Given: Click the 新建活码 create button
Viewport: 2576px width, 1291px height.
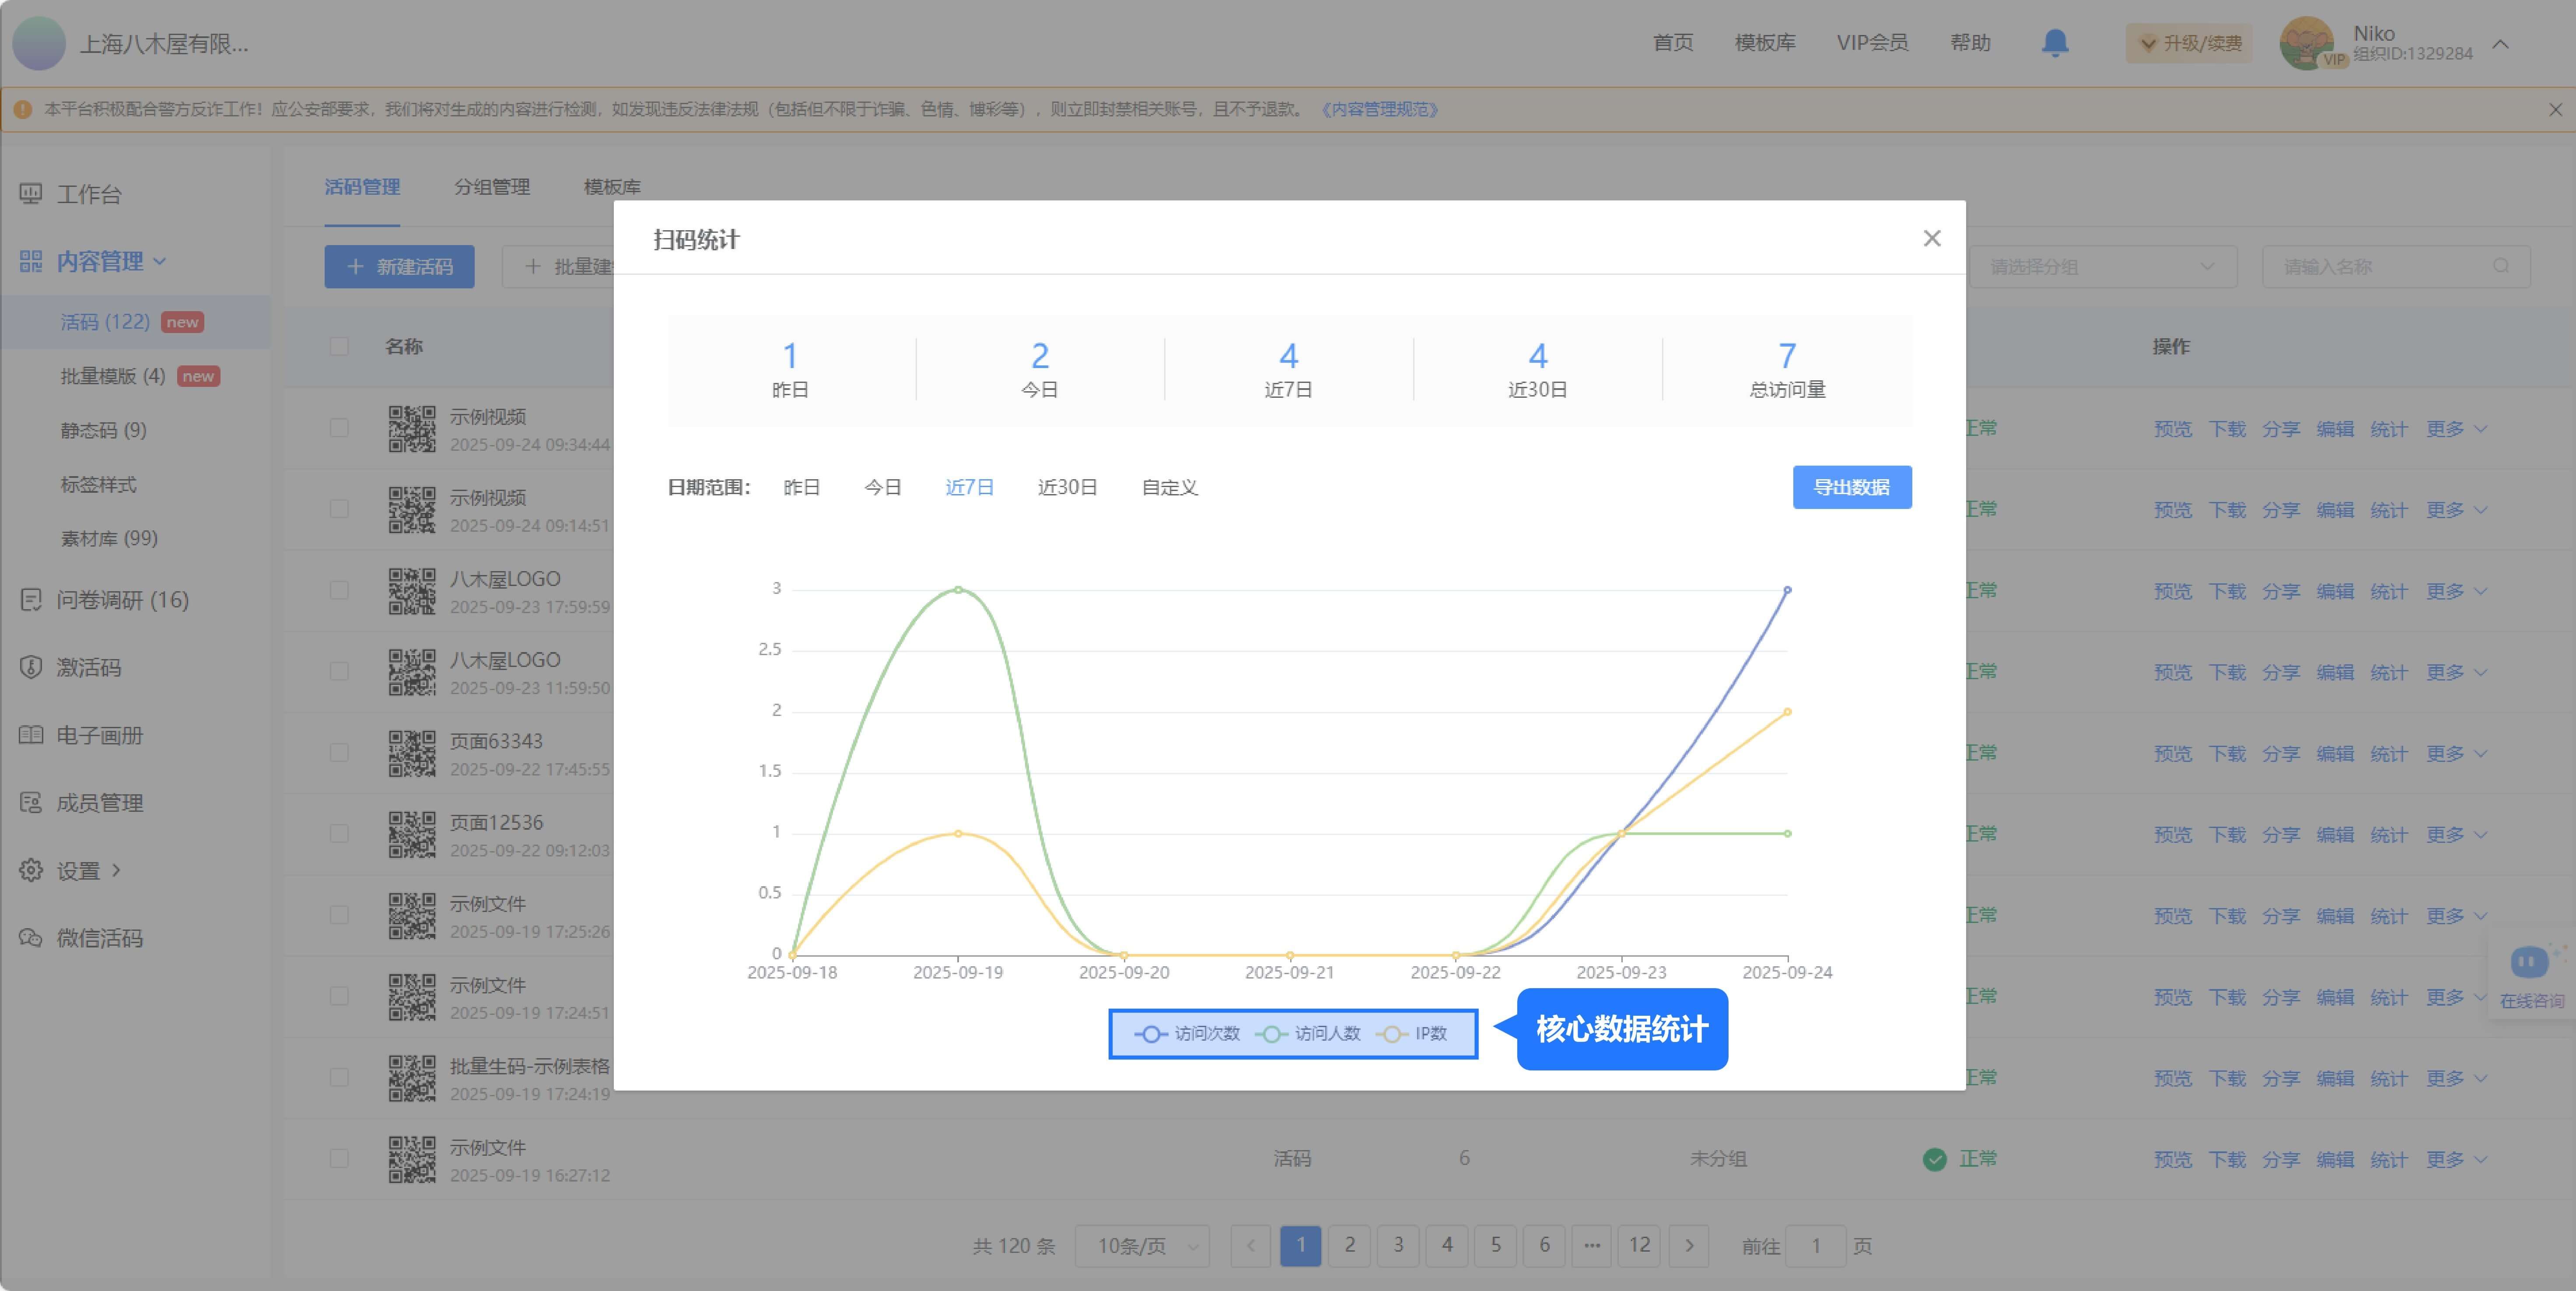Looking at the screenshot, I should click(x=399, y=267).
